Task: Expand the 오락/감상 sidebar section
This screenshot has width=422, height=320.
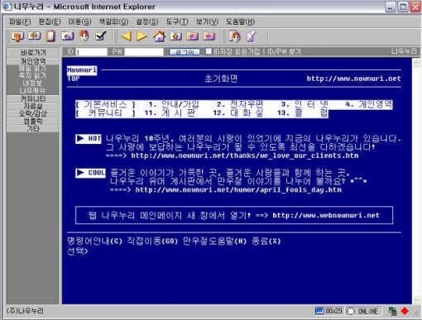Action: [x=33, y=113]
